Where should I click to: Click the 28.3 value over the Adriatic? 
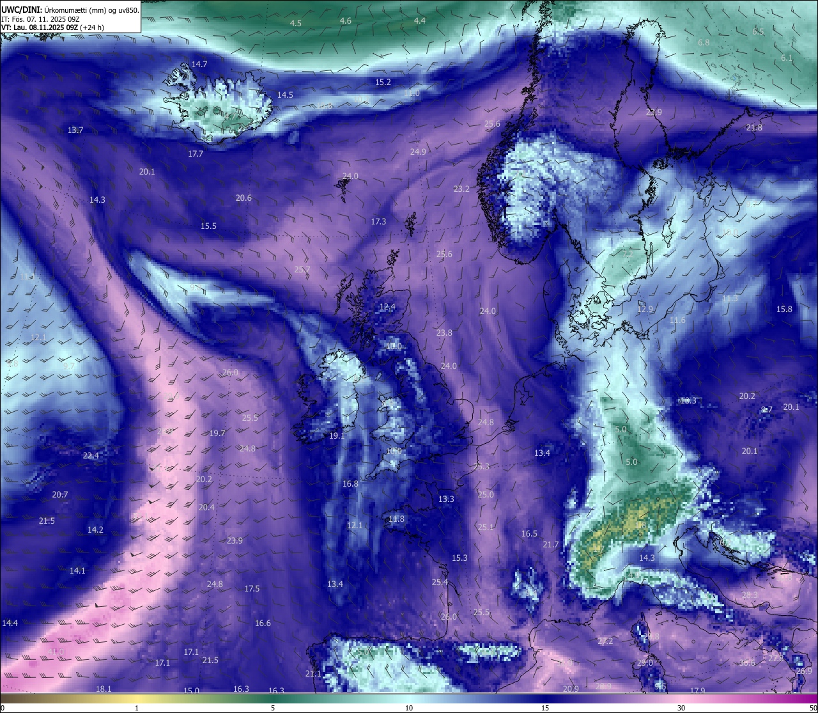pyautogui.click(x=750, y=595)
